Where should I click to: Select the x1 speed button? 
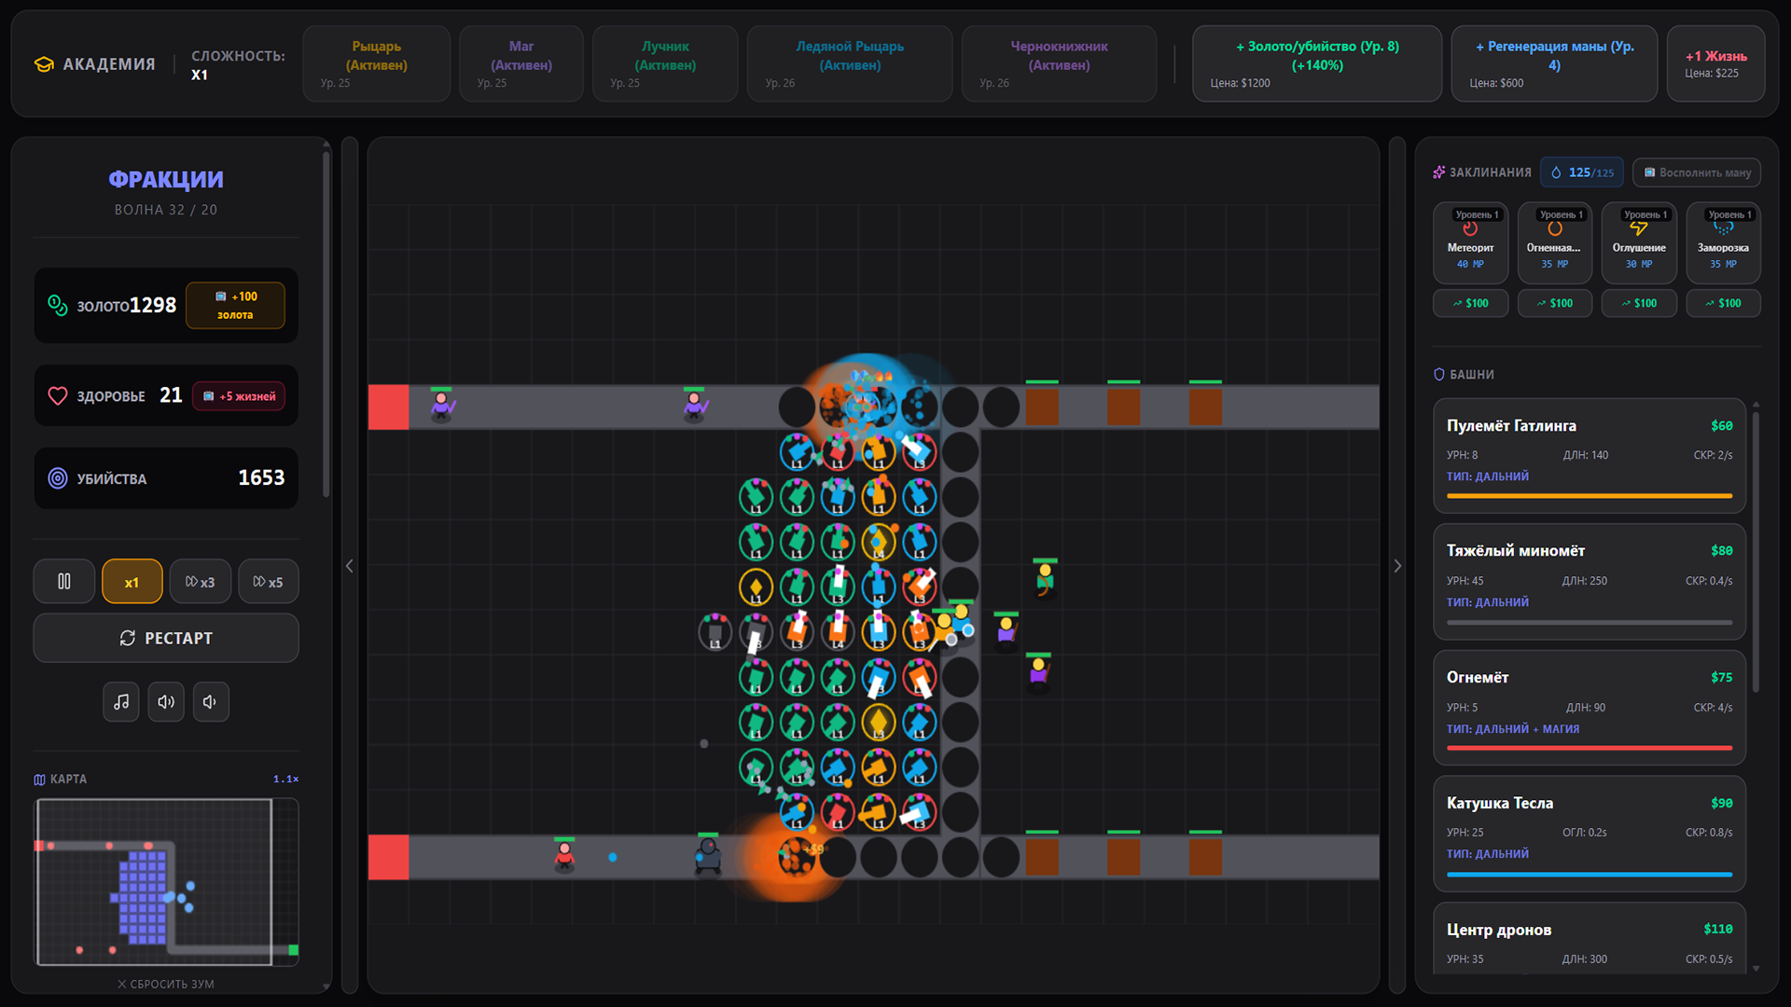click(x=132, y=582)
